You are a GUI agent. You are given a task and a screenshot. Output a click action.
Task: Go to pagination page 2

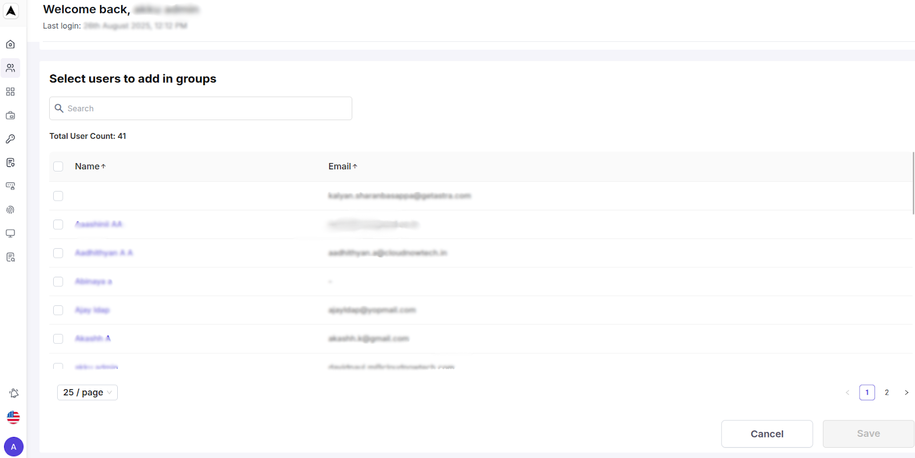click(887, 392)
